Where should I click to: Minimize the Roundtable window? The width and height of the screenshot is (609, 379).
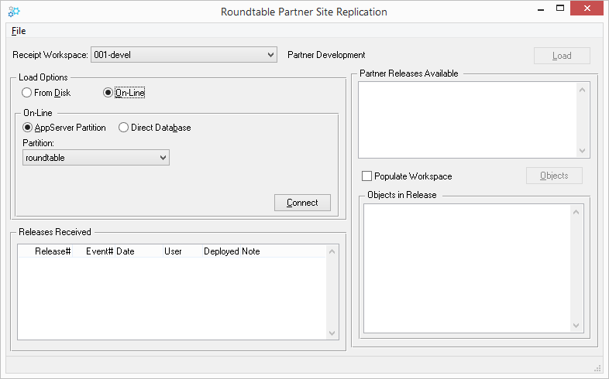tap(541, 9)
